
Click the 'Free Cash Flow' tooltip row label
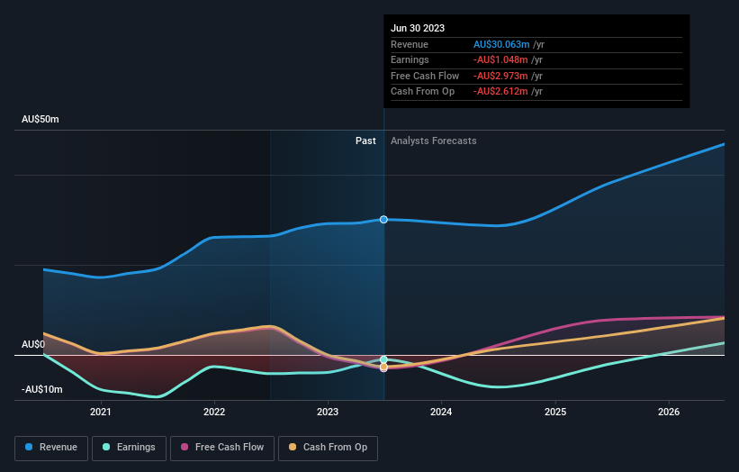(425, 76)
